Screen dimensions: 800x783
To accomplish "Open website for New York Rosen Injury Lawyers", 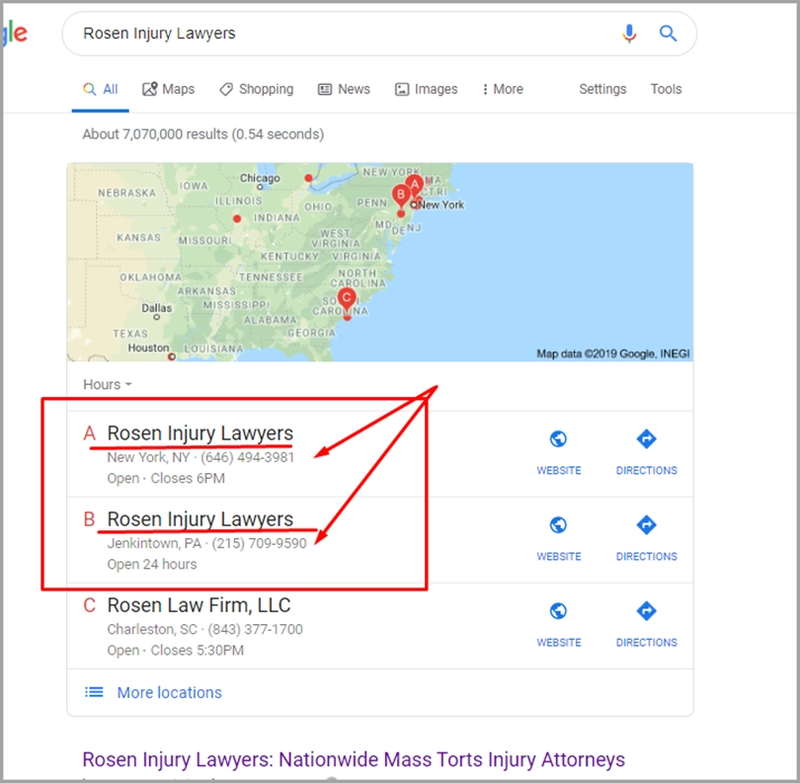I will tap(558, 451).
